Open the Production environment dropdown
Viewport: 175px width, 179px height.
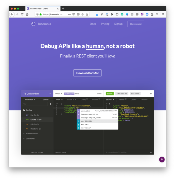click(x=30, y=100)
